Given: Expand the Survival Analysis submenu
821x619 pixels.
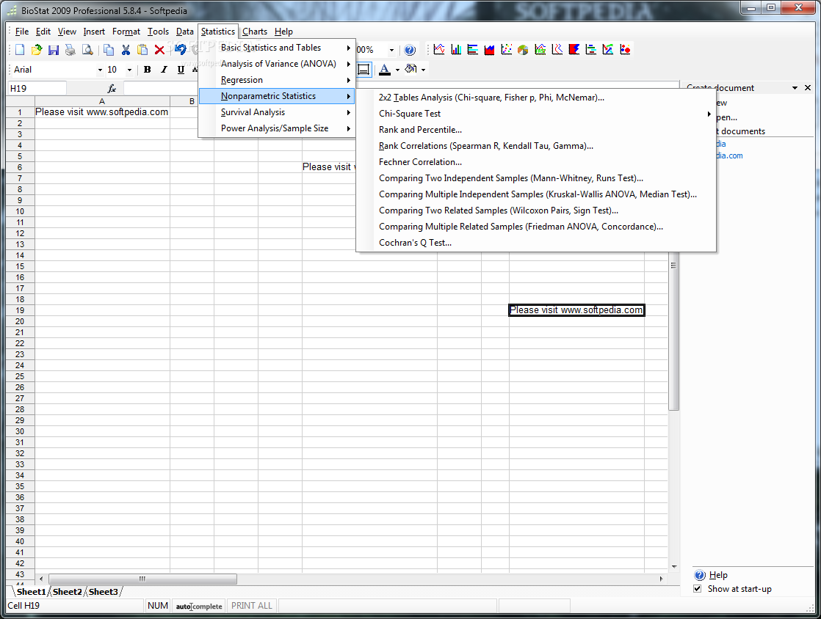Looking at the screenshot, I should [278, 112].
